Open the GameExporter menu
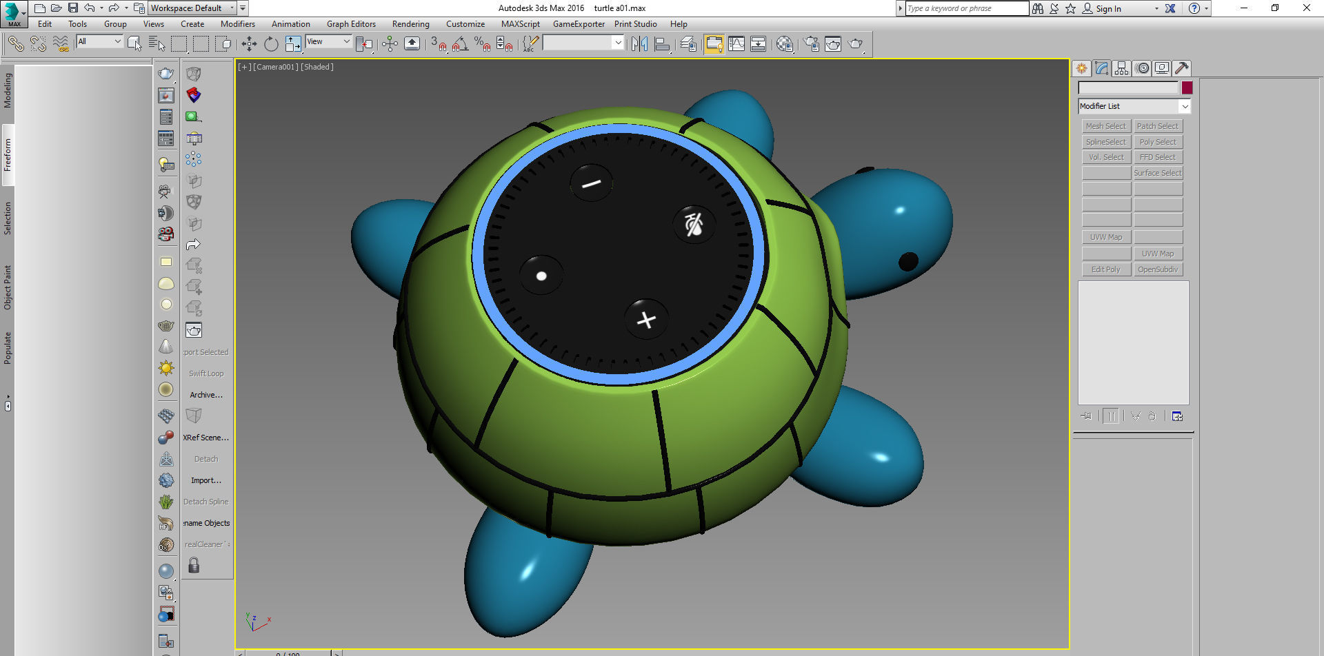 (579, 24)
